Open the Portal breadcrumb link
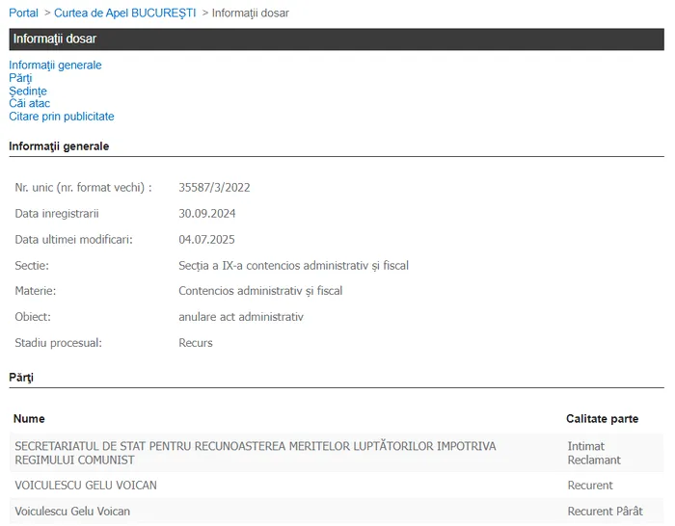The image size is (675, 526). click(23, 13)
